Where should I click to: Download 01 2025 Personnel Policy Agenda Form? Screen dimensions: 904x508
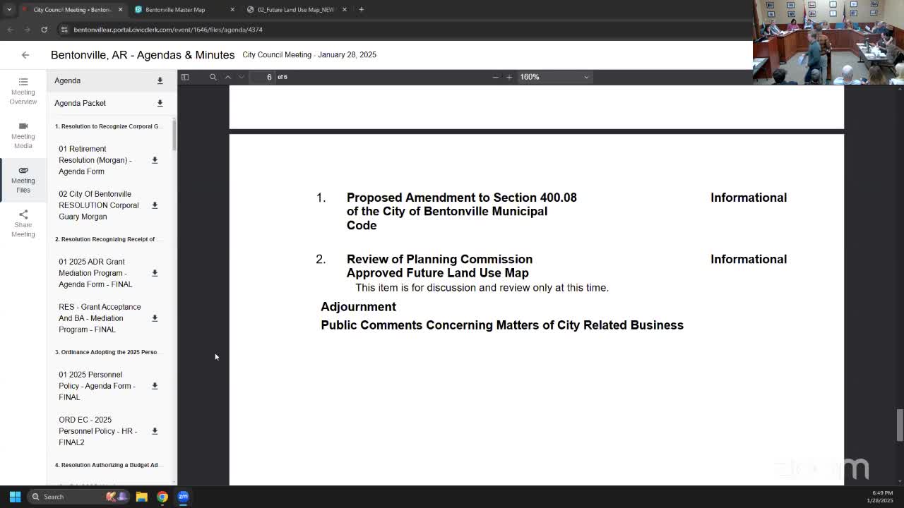(155, 386)
